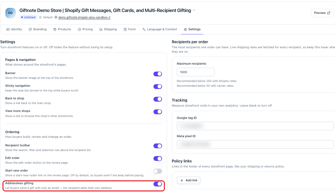Click "Recommended below 250 with Shopify rates."
Viewport: 335px width, 193px height.
(x=207, y=81)
